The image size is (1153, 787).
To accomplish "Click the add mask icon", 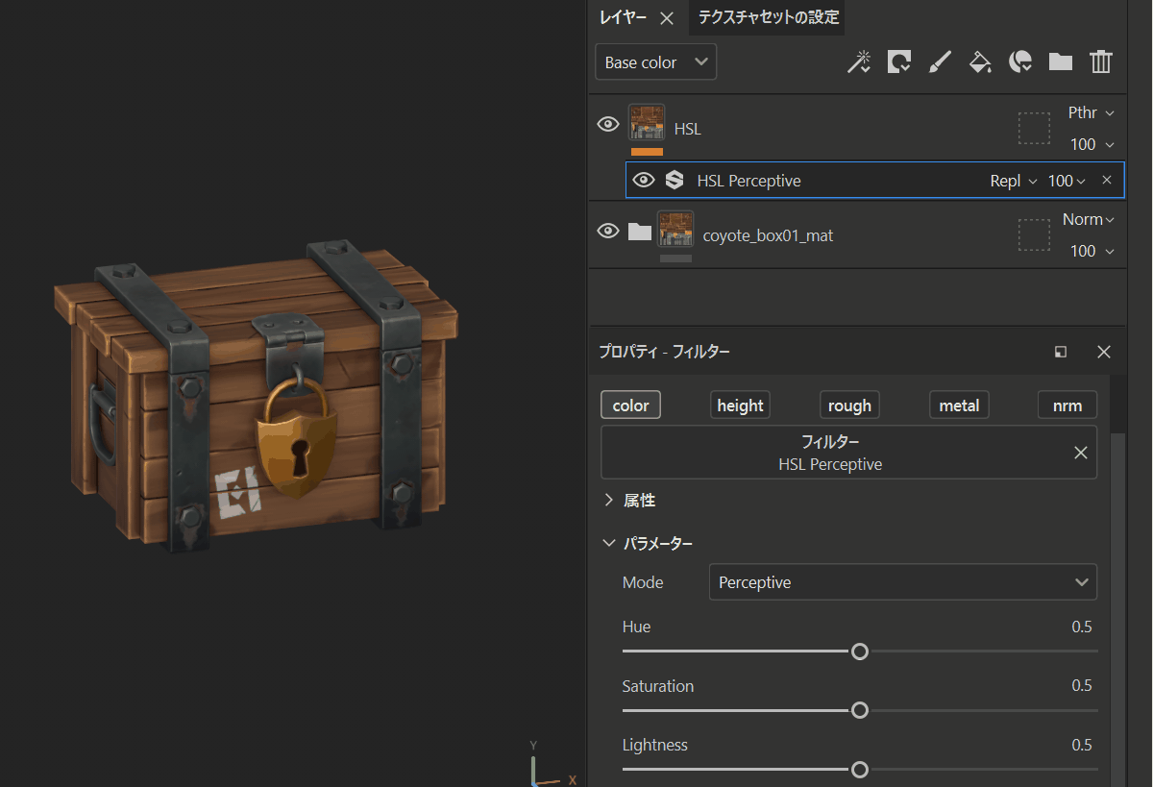I will coord(898,62).
